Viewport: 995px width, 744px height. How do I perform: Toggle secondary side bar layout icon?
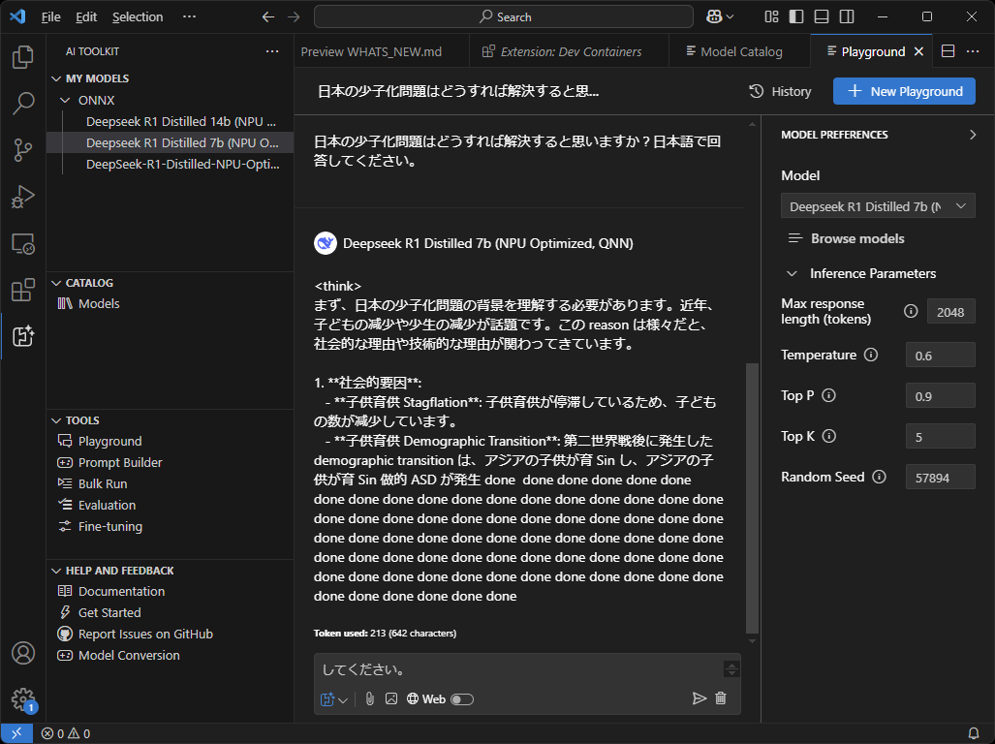[x=847, y=17]
